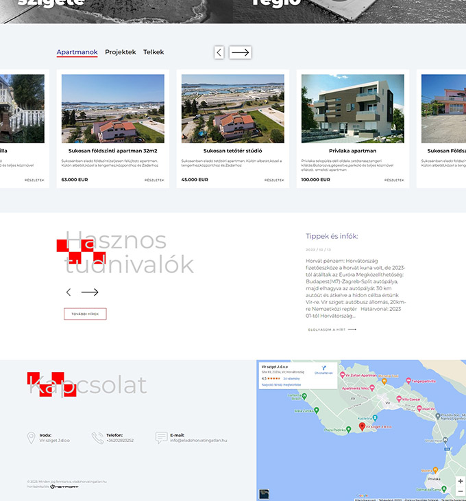Click the Sukosan tetőtér stúdió title
The image size is (466, 501).
pyautogui.click(x=233, y=151)
